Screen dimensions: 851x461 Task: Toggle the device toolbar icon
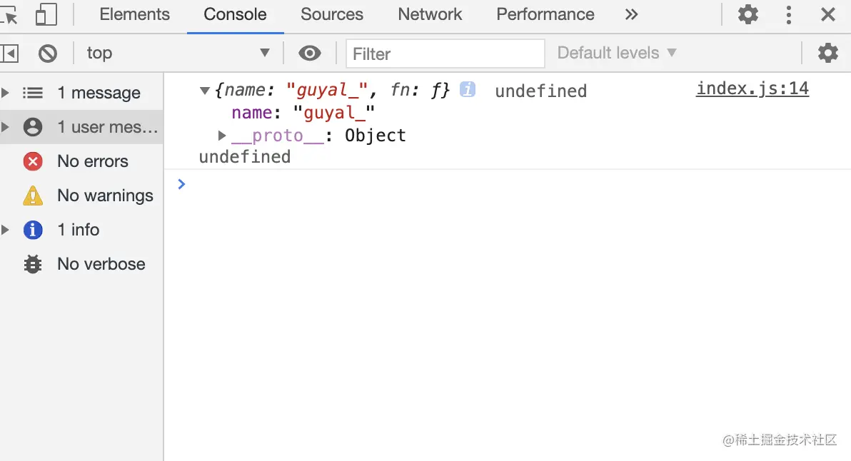(46, 14)
